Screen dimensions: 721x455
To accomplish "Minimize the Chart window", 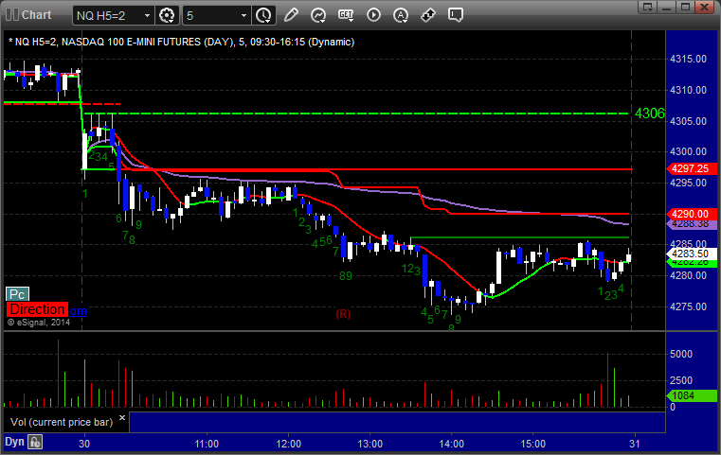I will click(x=667, y=7).
